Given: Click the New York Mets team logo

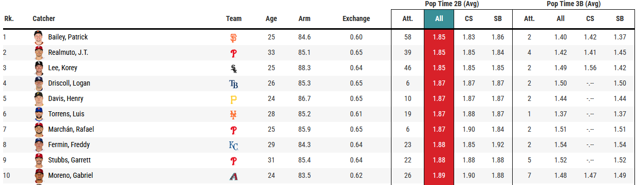Looking at the screenshot, I should [x=233, y=114].
